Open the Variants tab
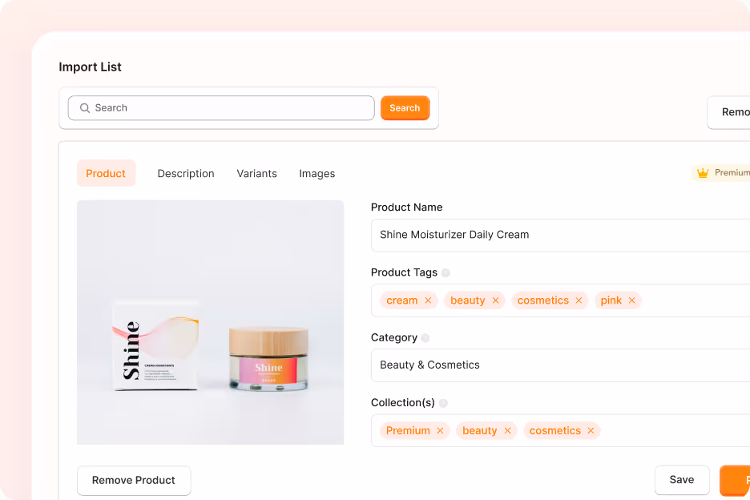 click(x=257, y=173)
